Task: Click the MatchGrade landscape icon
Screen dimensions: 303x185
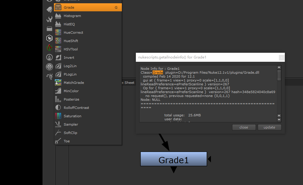Action: [58, 83]
